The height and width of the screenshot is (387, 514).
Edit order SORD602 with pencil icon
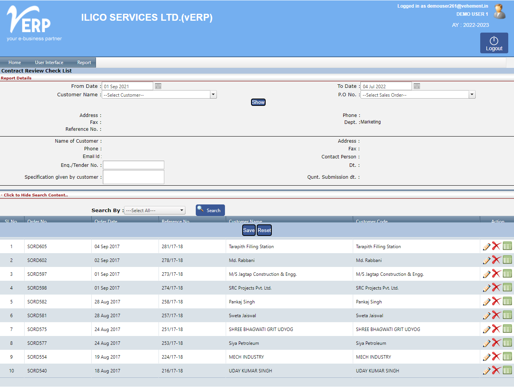click(x=487, y=260)
